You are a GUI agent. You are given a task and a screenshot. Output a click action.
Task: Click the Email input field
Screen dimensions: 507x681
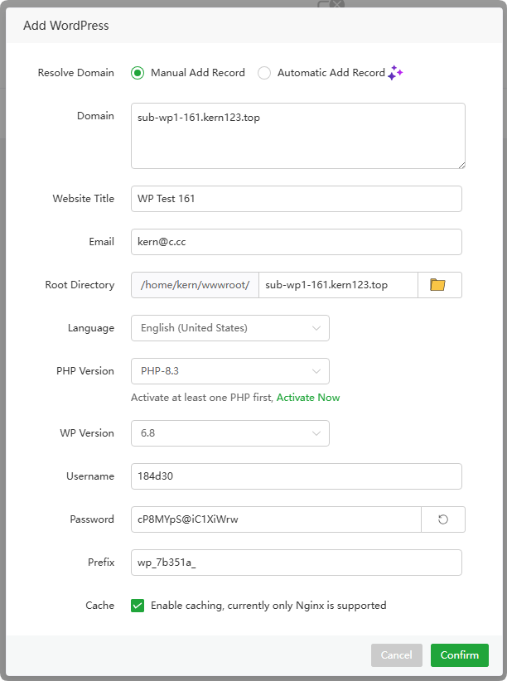[x=296, y=242]
